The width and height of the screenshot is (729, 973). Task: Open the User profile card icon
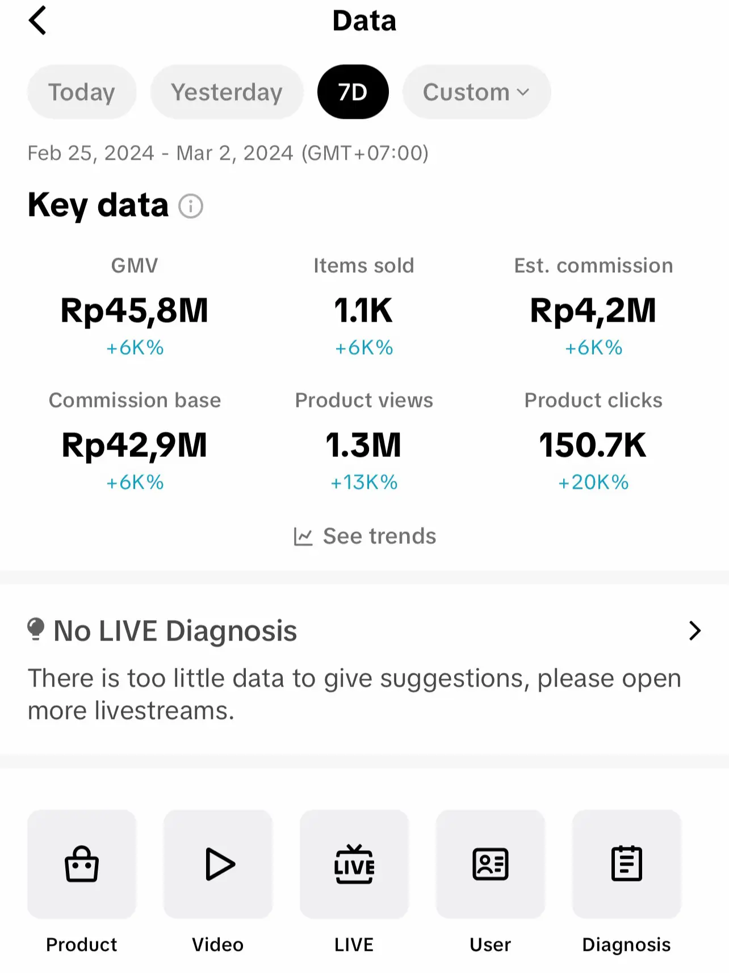click(491, 864)
